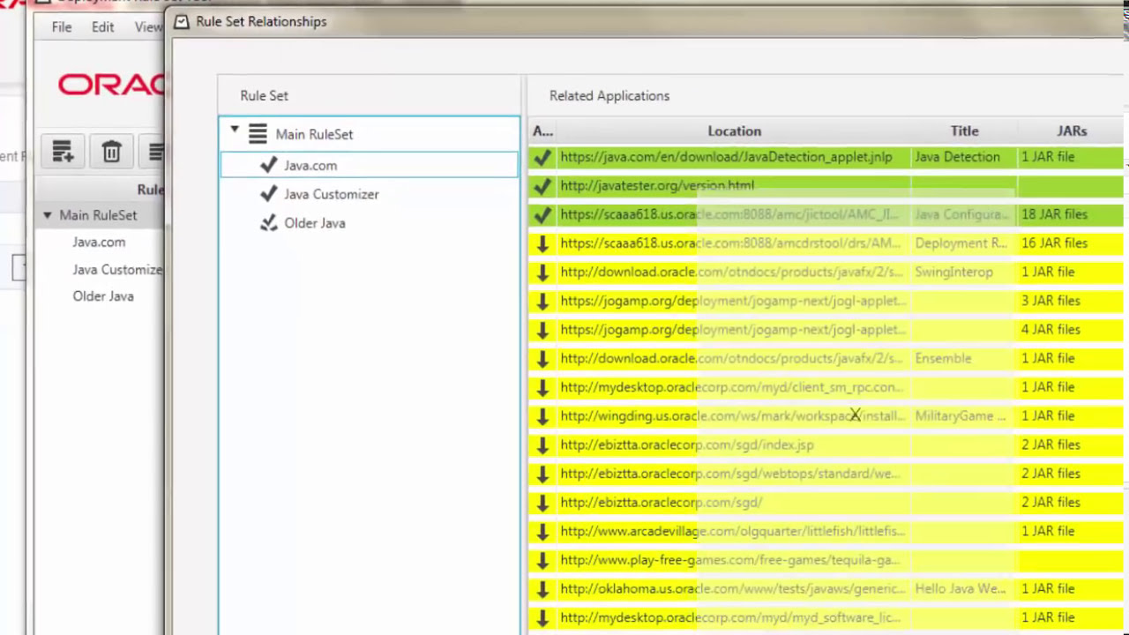Click the list icon beside Main RuleSet

coord(258,134)
